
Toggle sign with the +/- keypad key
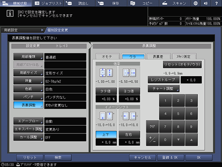[x=152, y=139]
